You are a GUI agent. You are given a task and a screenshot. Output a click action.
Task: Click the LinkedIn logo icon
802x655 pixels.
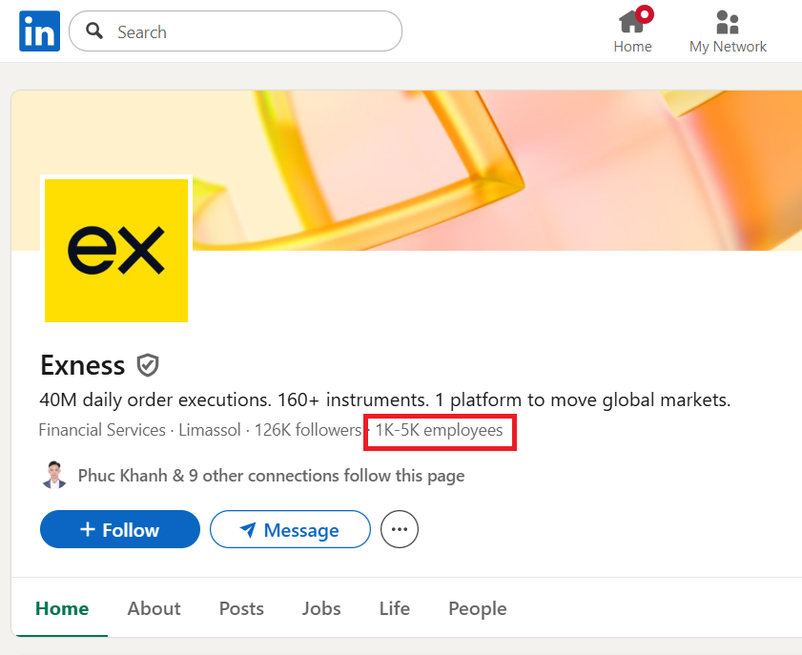pyautogui.click(x=39, y=31)
